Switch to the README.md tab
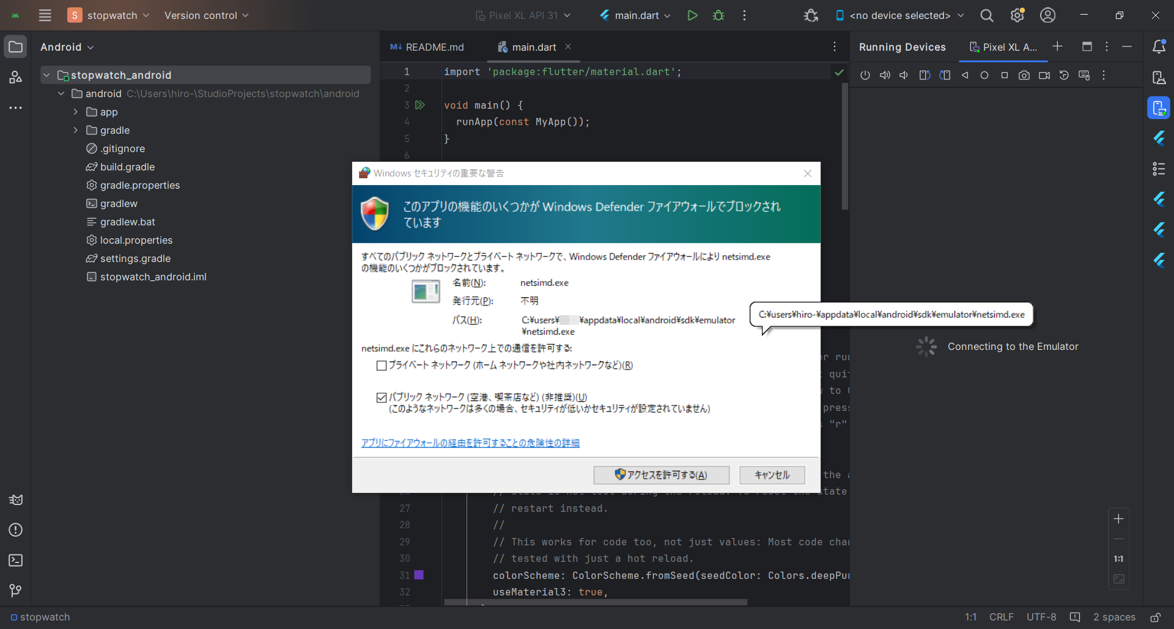The width and height of the screenshot is (1174, 629). click(x=427, y=47)
